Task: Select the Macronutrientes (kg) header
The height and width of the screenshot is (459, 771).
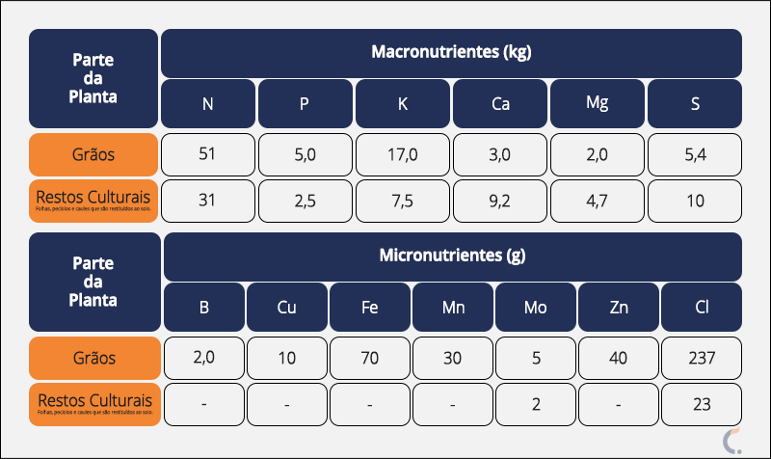Action: [451, 53]
